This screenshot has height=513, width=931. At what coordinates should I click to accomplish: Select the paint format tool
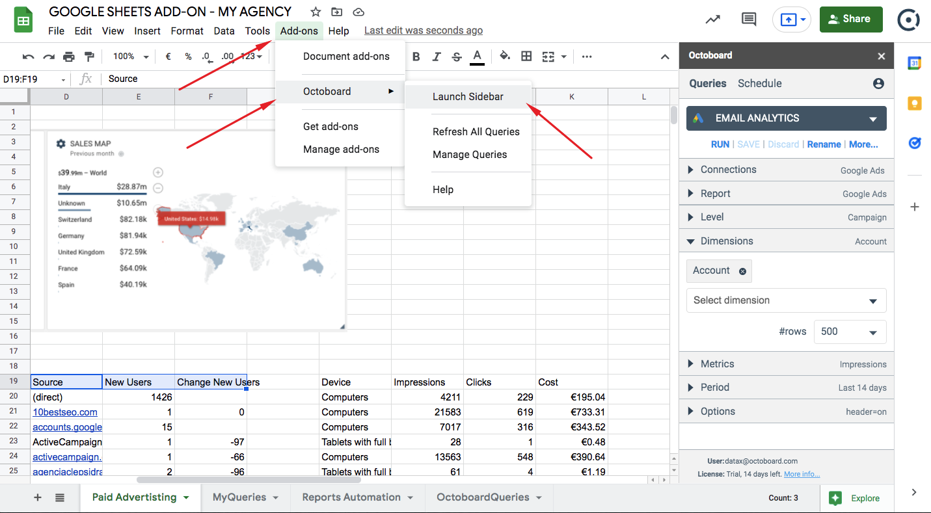click(89, 57)
